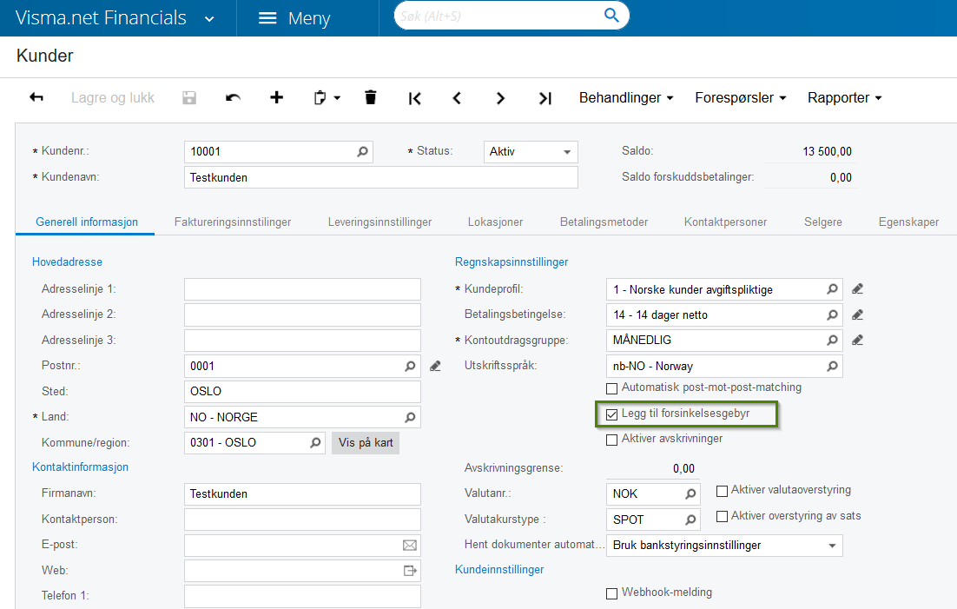Edit Kundeprofil with the pencil icon
The image size is (957, 609).
click(x=858, y=289)
